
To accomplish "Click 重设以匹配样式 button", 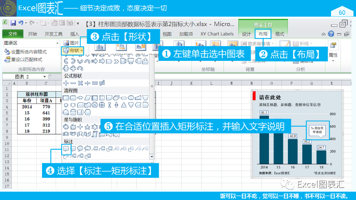I will pos(23,59).
